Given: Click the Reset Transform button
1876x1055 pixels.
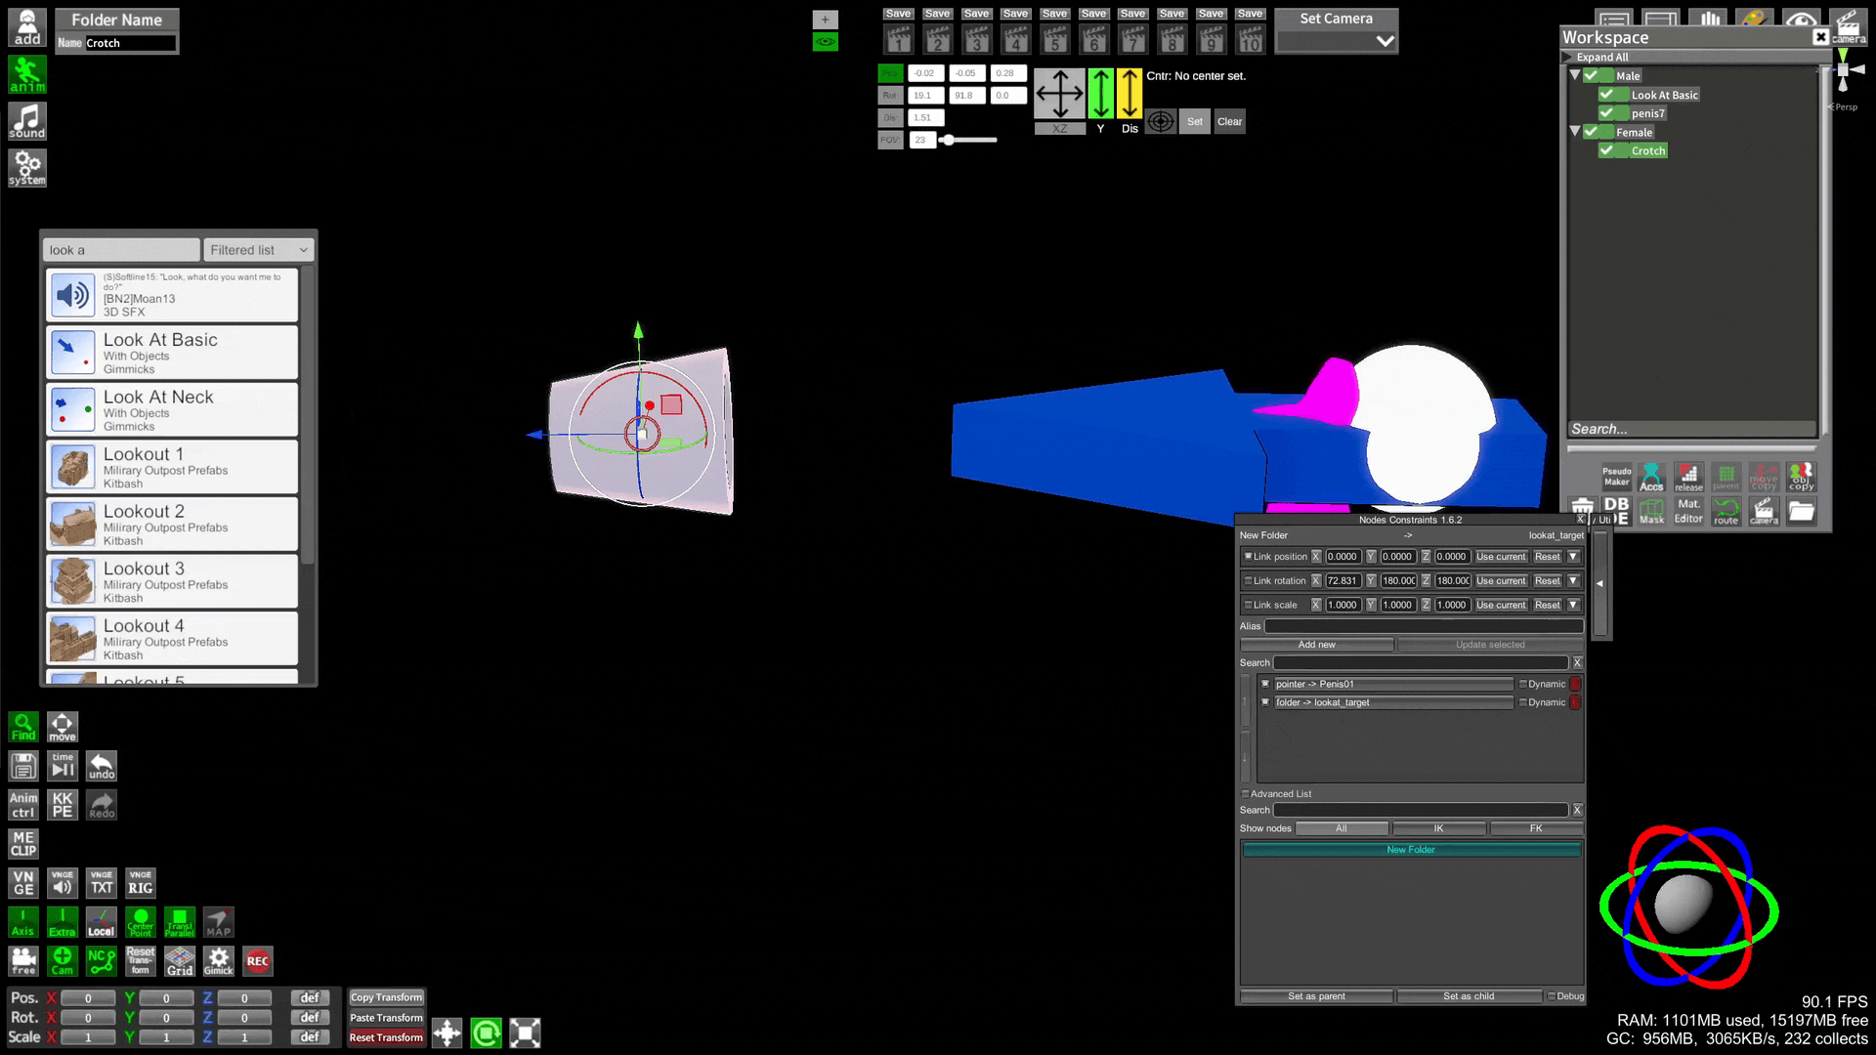Looking at the screenshot, I should tap(386, 1037).
